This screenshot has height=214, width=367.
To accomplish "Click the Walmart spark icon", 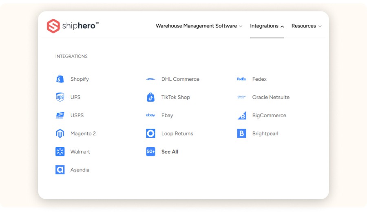I will [60, 152].
